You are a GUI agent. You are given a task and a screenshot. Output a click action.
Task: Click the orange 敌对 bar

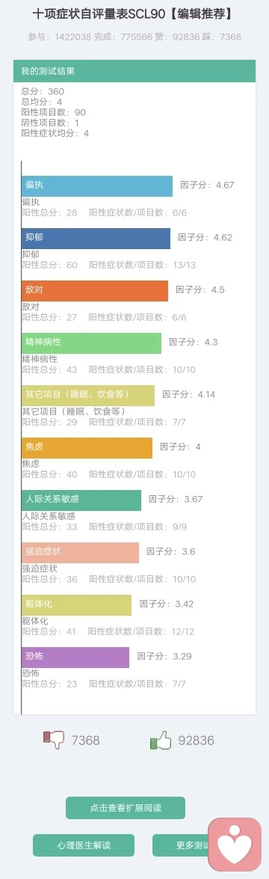tap(95, 290)
